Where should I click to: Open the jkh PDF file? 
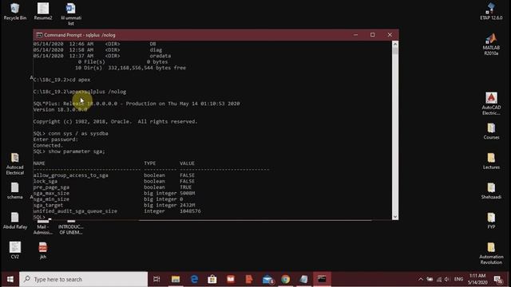coord(42,250)
